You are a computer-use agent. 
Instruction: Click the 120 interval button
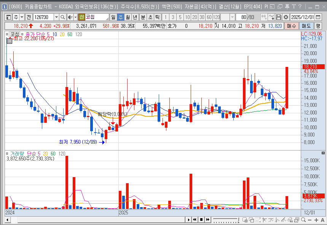pyautogui.click(x=217, y=17)
